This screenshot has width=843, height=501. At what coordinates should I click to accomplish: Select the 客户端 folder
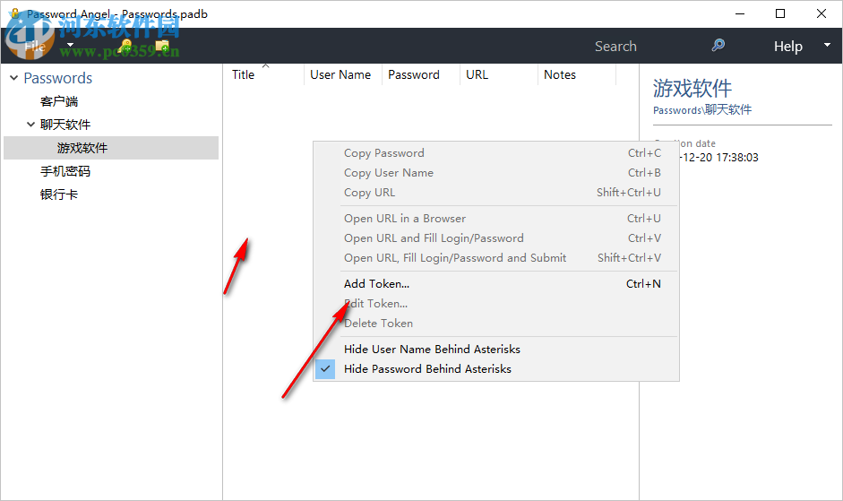pos(59,101)
